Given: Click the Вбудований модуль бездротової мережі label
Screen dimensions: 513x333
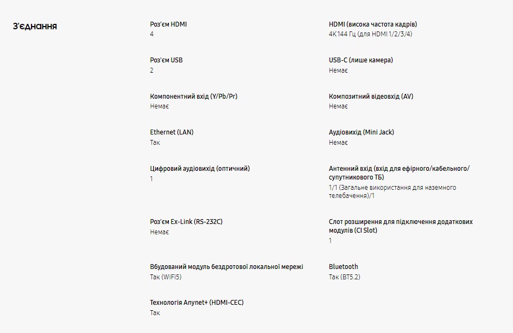Looking at the screenshot, I should tap(226, 267).
